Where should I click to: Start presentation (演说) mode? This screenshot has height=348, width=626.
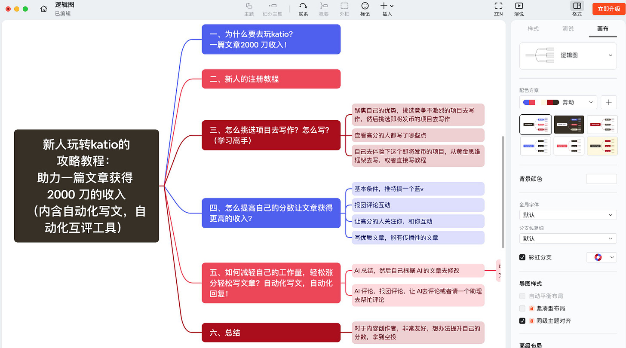pos(519,9)
